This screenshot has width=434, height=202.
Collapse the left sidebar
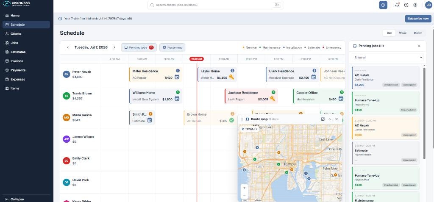click(15, 199)
